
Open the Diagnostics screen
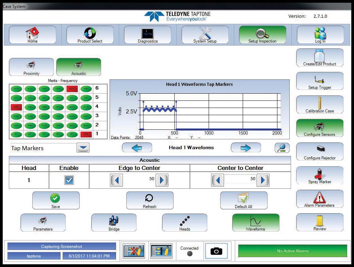point(148,35)
